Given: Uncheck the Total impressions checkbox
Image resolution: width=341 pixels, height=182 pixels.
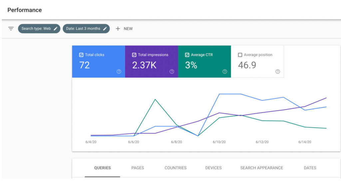Looking at the screenshot, I should click(x=134, y=55).
